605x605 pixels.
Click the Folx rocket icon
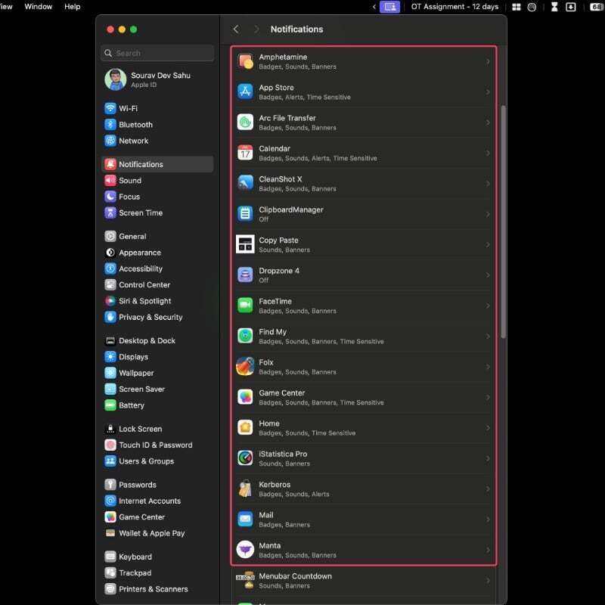pyautogui.click(x=245, y=367)
